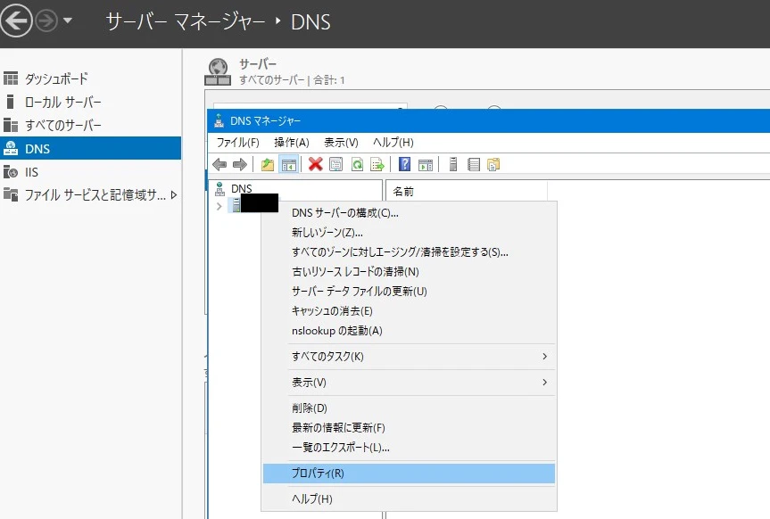
Task: Click the ダッシュボード grid icon
Action: pyautogui.click(x=11, y=78)
